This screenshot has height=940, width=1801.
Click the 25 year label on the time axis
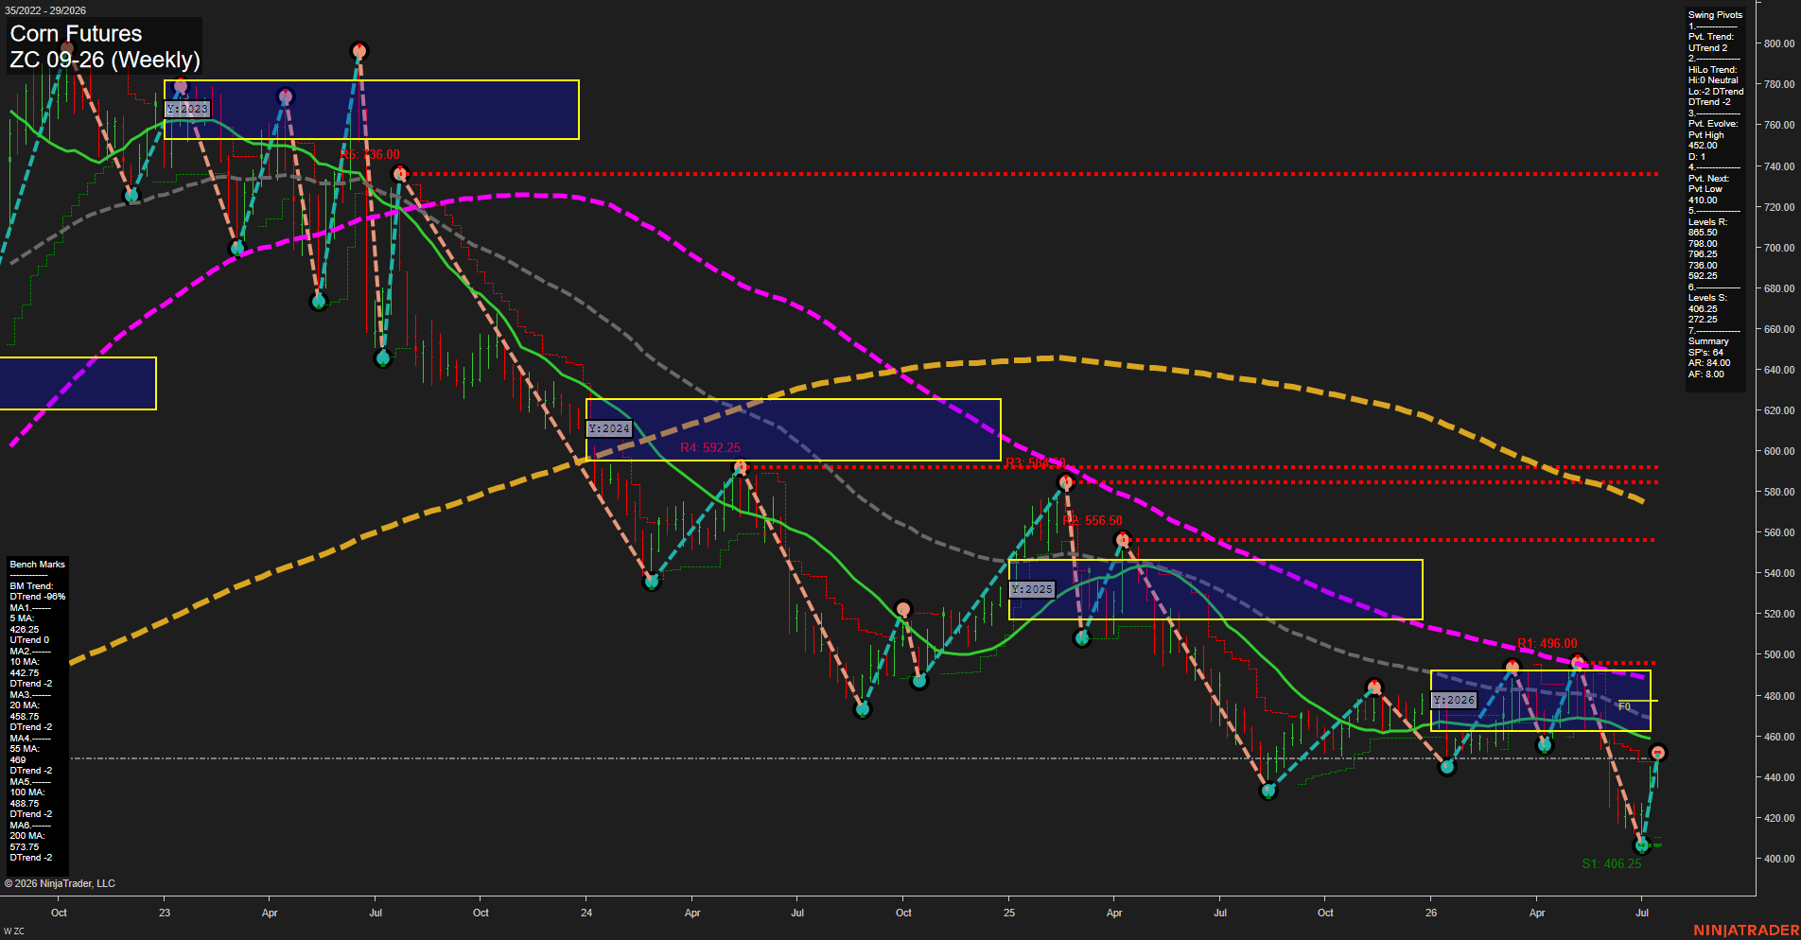click(x=1009, y=913)
